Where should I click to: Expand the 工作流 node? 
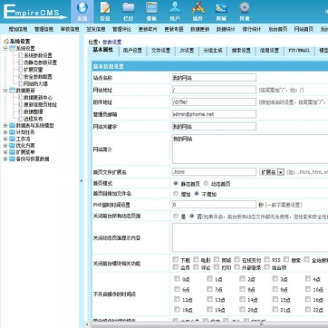(x=5, y=139)
